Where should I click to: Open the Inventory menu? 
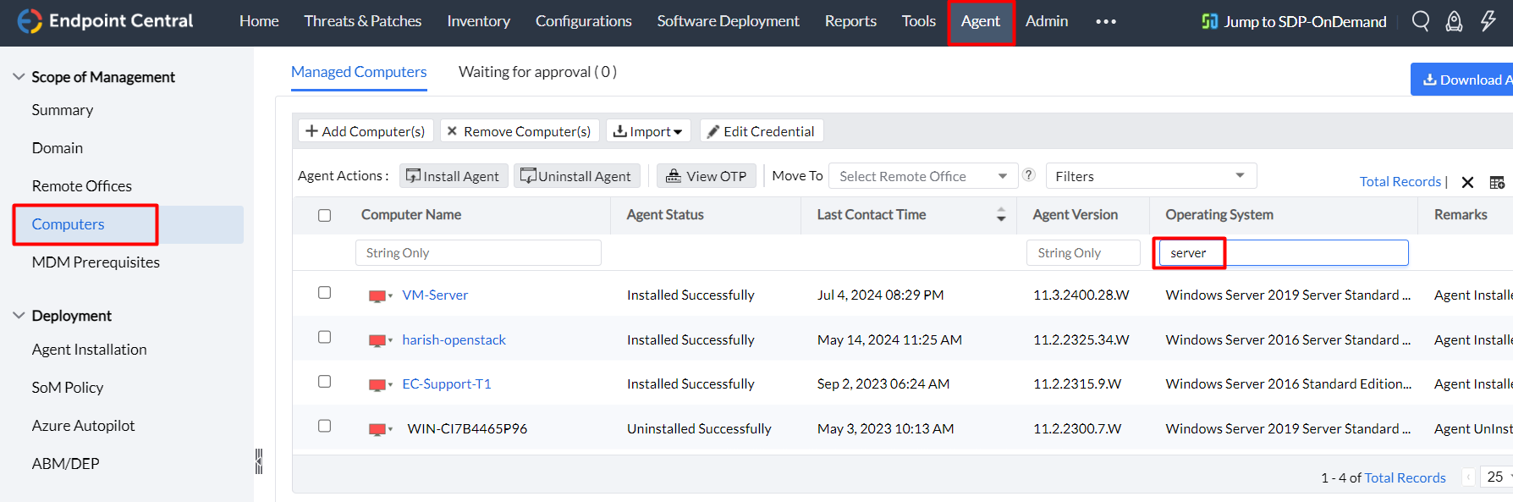click(x=478, y=21)
